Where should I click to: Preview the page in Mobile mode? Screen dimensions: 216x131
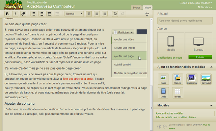click(x=171, y=43)
